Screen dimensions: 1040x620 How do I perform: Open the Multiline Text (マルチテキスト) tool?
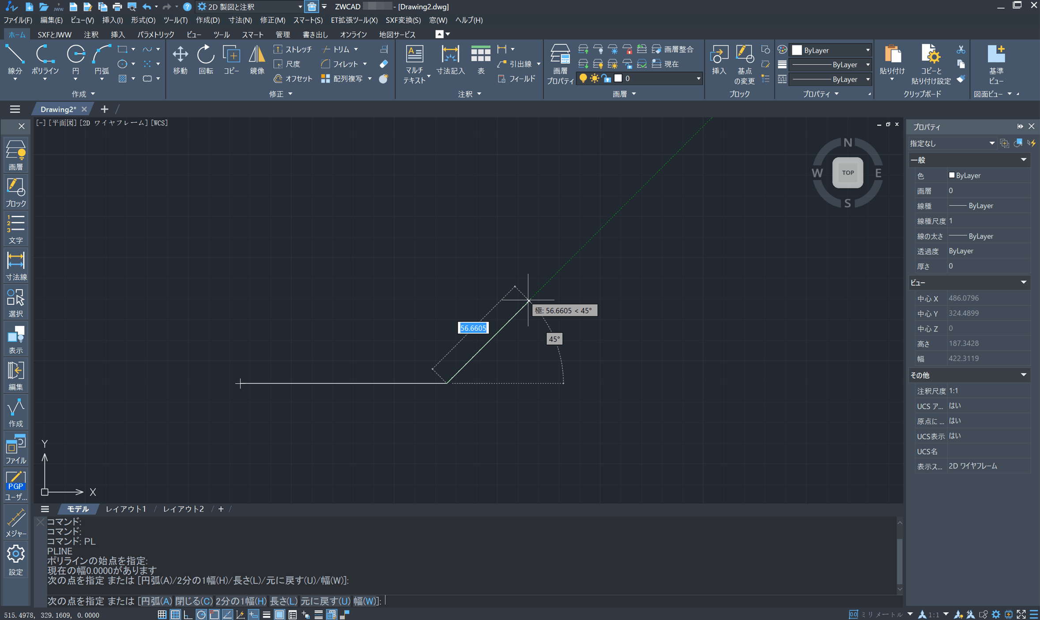coord(414,64)
